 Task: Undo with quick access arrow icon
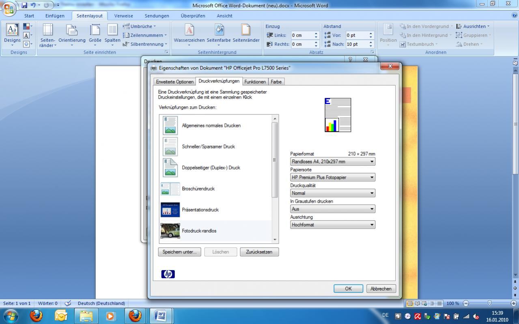(34, 5)
